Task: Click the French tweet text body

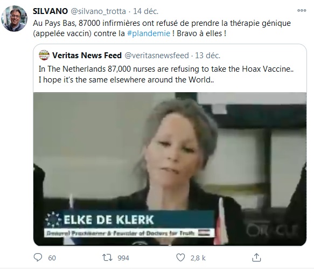Action: pos(162,28)
